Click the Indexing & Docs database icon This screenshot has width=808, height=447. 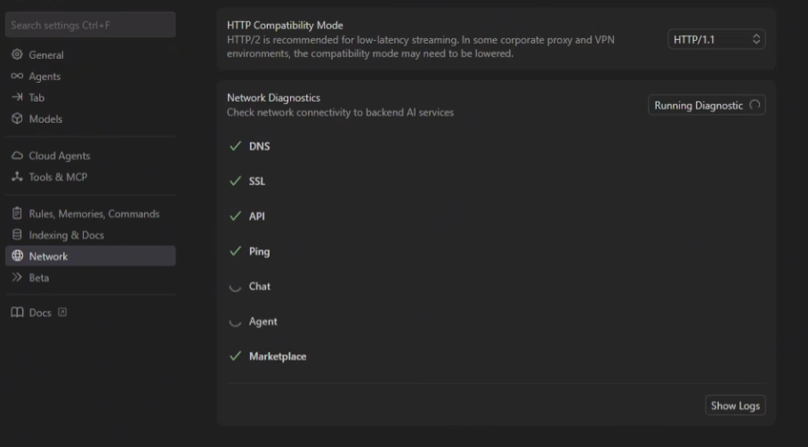[x=17, y=235]
